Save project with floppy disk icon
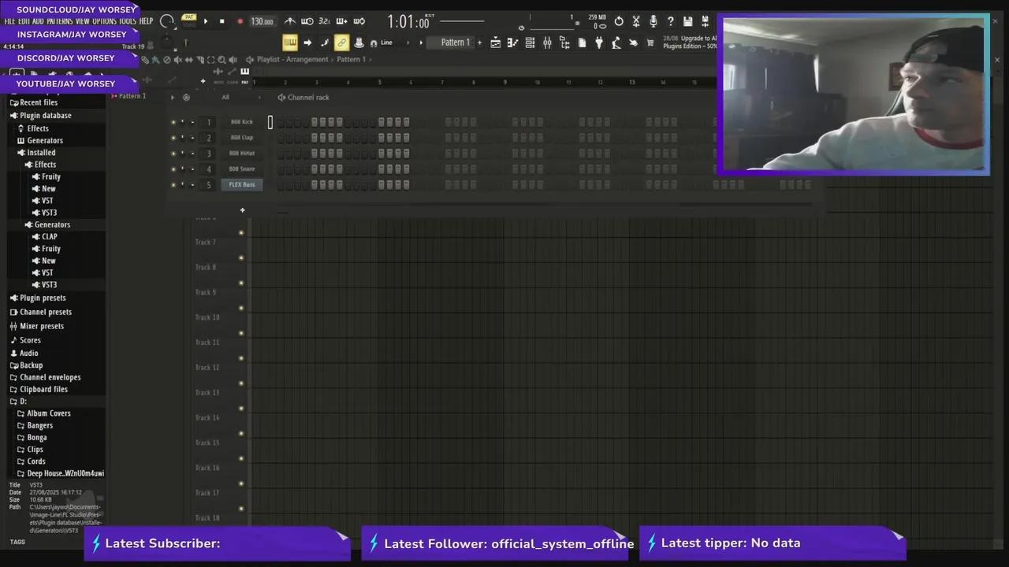Image resolution: width=1009 pixels, height=567 pixels. point(688,21)
